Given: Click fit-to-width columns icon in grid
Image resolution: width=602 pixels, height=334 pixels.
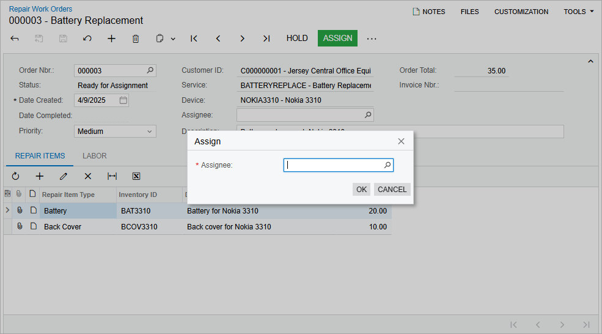Looking at the screenshot, I should pos(112,176).
